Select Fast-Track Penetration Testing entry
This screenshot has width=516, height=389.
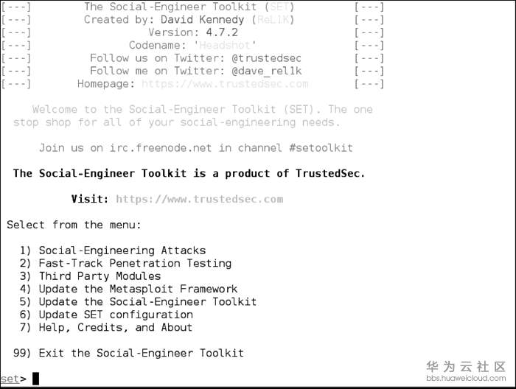[135, 263]
